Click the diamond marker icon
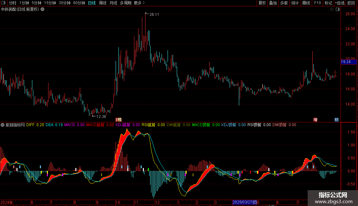 [332, 10]
